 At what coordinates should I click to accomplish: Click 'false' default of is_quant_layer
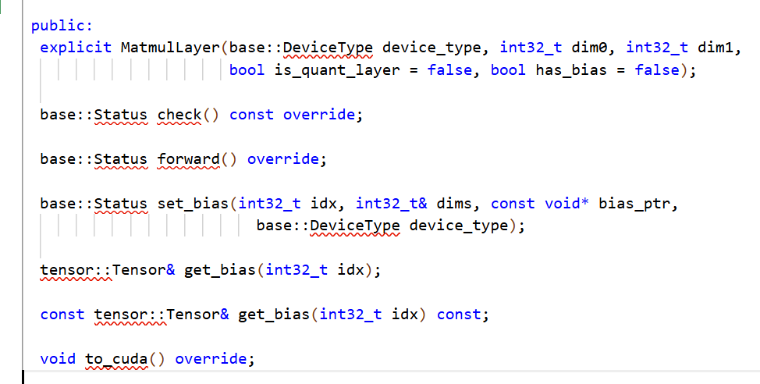[x=449, y=69]
